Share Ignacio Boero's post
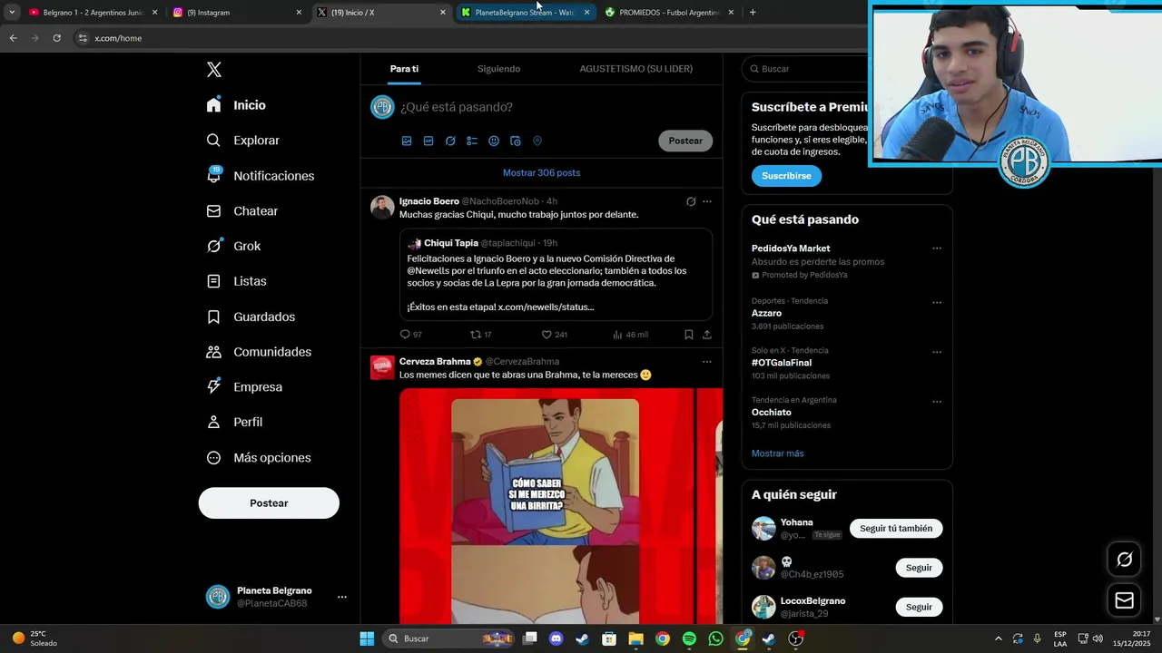 pyautogui.click(x=707, y=335)
